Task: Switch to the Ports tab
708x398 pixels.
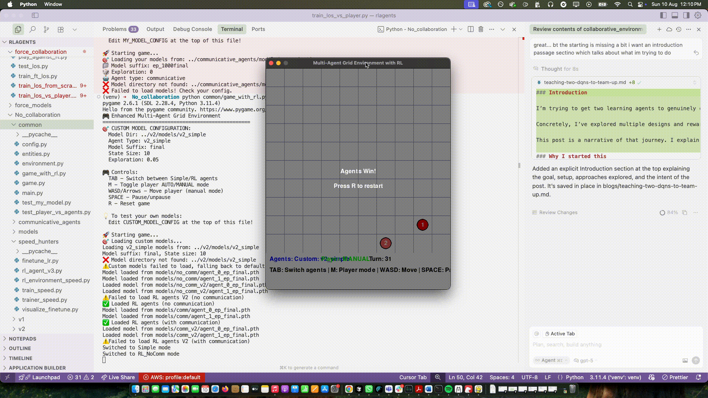Action: (258, 29)
